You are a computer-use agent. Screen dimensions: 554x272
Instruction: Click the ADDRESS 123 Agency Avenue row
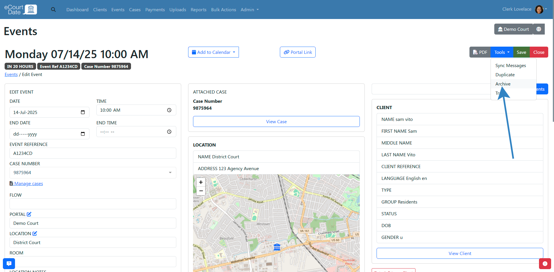coord(276,168)
